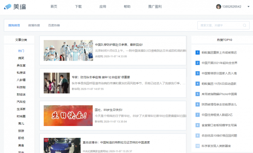Open hot search 中国暂停部分国家人员入境
The image size is (253, 153).
(x=219, y=73)
